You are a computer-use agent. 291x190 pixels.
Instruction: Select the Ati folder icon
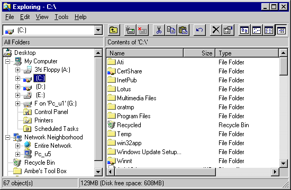tap(112, 62)
